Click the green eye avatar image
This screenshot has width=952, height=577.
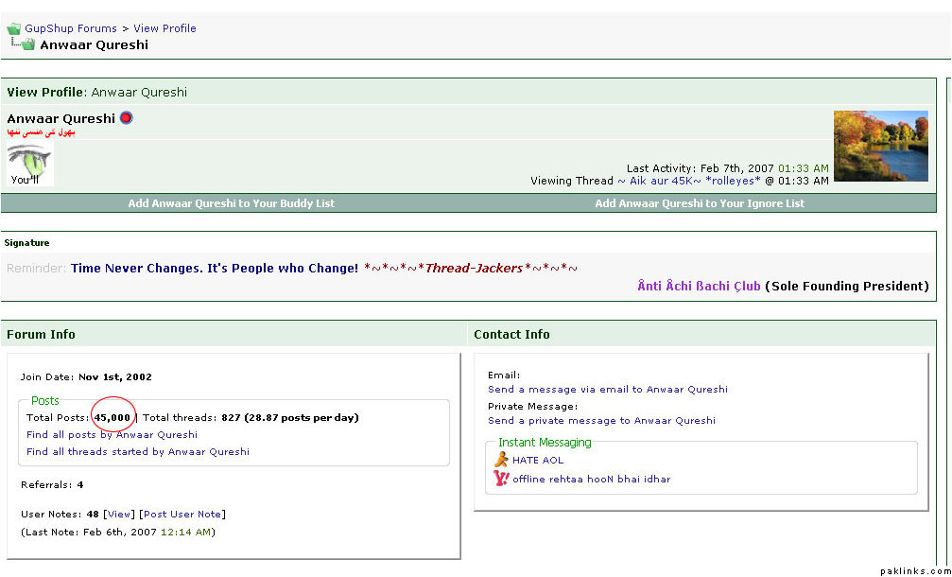coord(29,165)
